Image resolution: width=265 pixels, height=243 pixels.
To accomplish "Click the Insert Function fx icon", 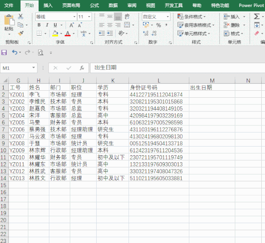I will point(82,68).
